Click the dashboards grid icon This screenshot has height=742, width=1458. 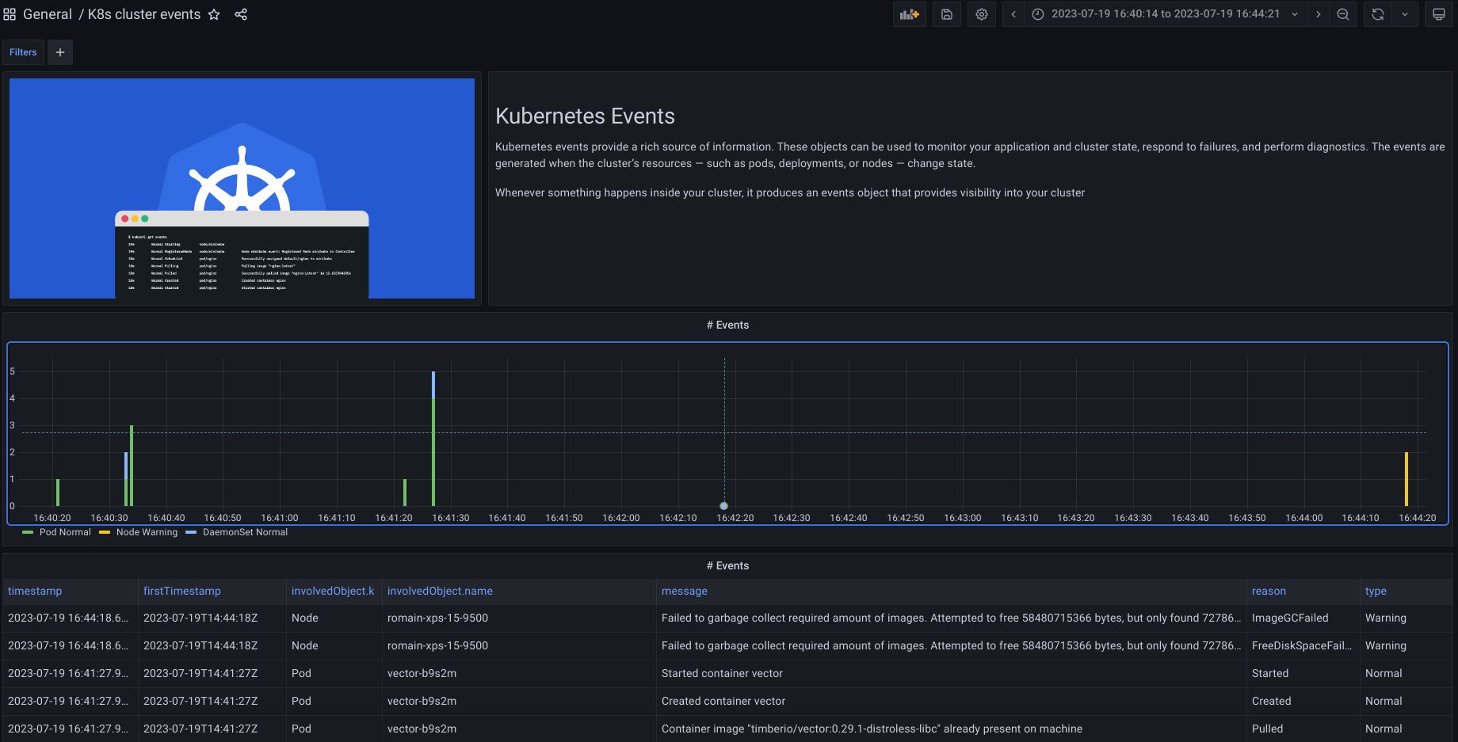[x=10, y=14]
